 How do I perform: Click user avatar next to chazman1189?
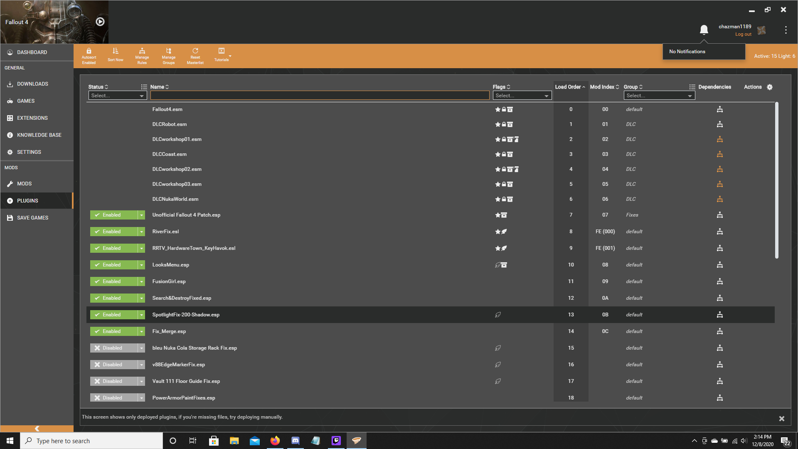(x=761, y=30)
